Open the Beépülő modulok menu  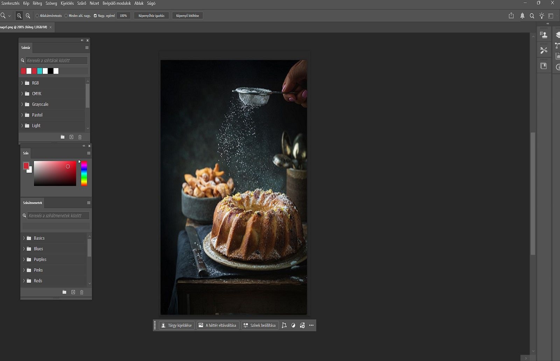pos(117,3)
